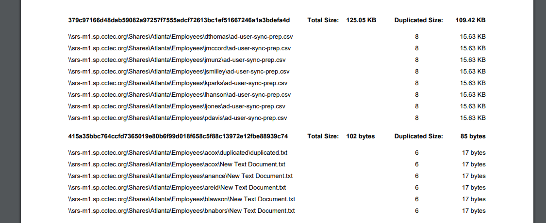
Task: Select areid's New Text Document.txt path
Action: point(177,188)
